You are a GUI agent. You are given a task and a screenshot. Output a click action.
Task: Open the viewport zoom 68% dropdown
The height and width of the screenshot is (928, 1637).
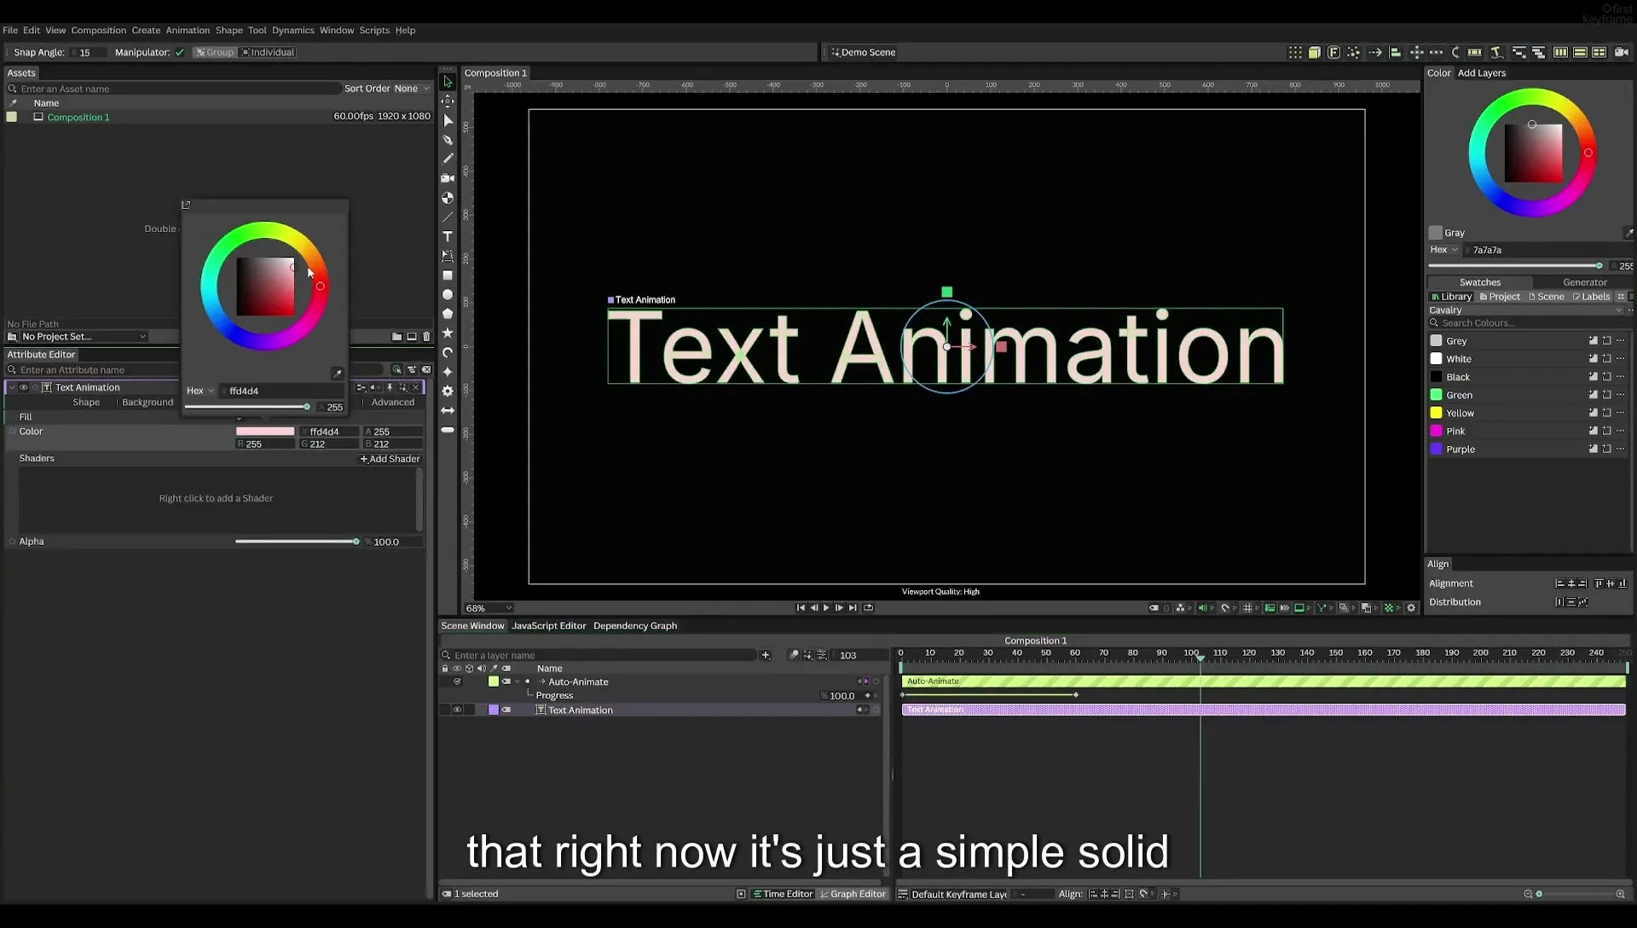[489, 608]
